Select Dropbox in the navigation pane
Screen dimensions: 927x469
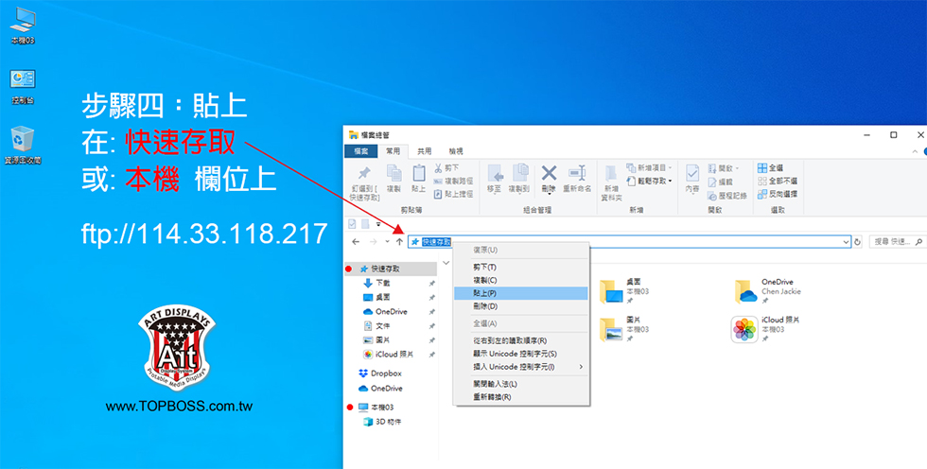[x=385, y=373]
